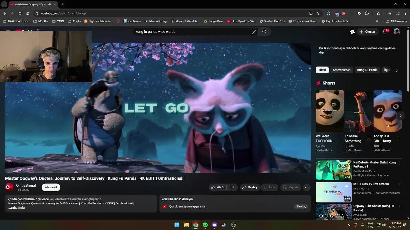This screenshot has height=230, width=410.
Task: Click the browser home icon
Action: (28, 13)
